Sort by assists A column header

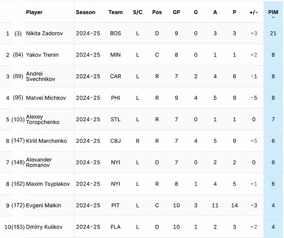pyautogui.click(x=215, y=12)
